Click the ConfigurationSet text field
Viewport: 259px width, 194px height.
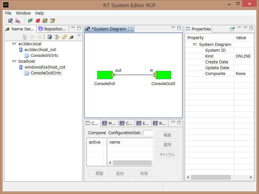pos(148,133)
